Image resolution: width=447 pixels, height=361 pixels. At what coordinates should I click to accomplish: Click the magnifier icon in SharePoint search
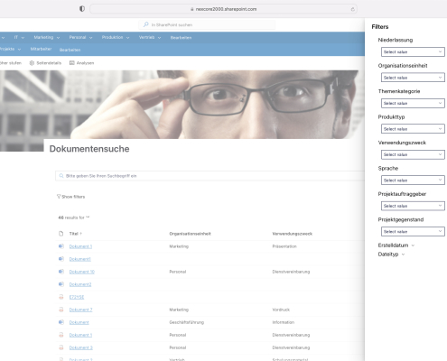(x=146, y=24)
